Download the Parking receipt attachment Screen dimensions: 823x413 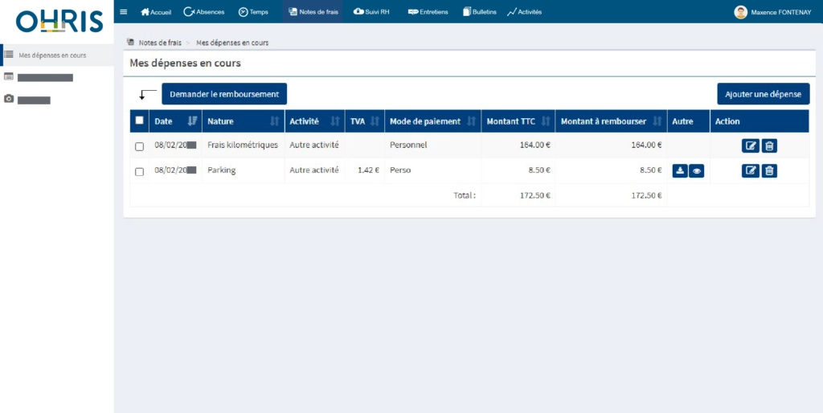pos(679,170)
